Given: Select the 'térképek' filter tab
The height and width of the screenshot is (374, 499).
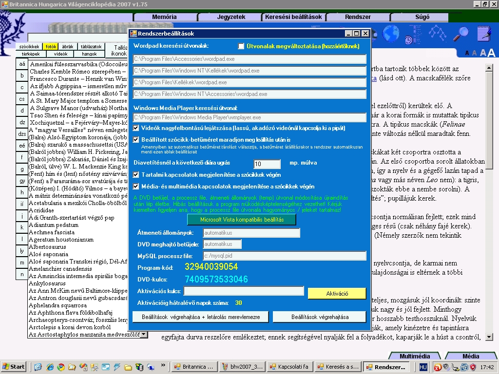Looking at the screenshot, I should click(31, 54).
